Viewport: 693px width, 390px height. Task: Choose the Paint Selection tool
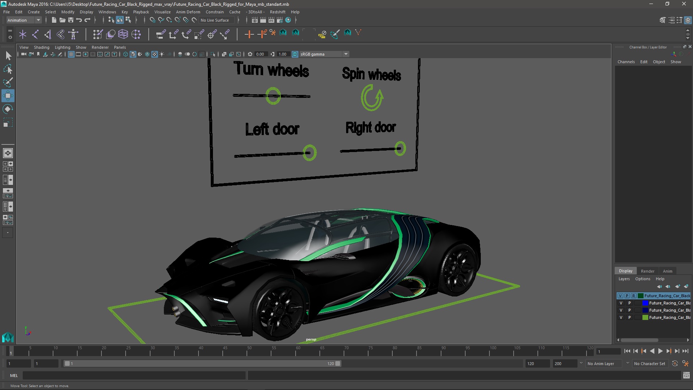8,82
